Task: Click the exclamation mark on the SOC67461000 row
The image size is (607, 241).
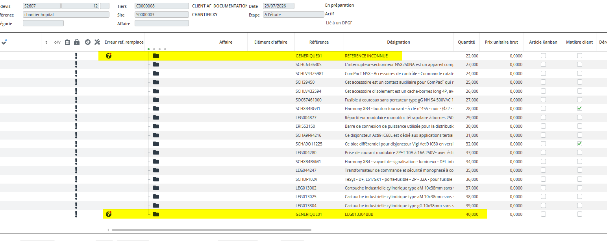Action: click(76, 99)
